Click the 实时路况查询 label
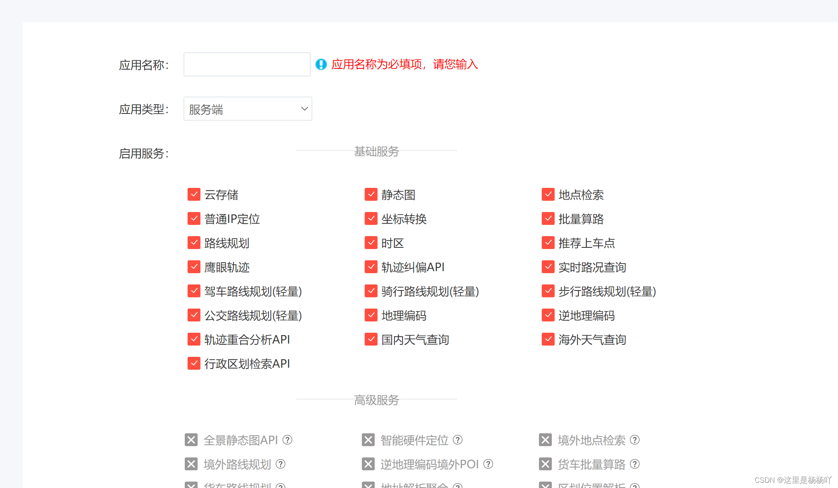 click(x=592, y=267)
